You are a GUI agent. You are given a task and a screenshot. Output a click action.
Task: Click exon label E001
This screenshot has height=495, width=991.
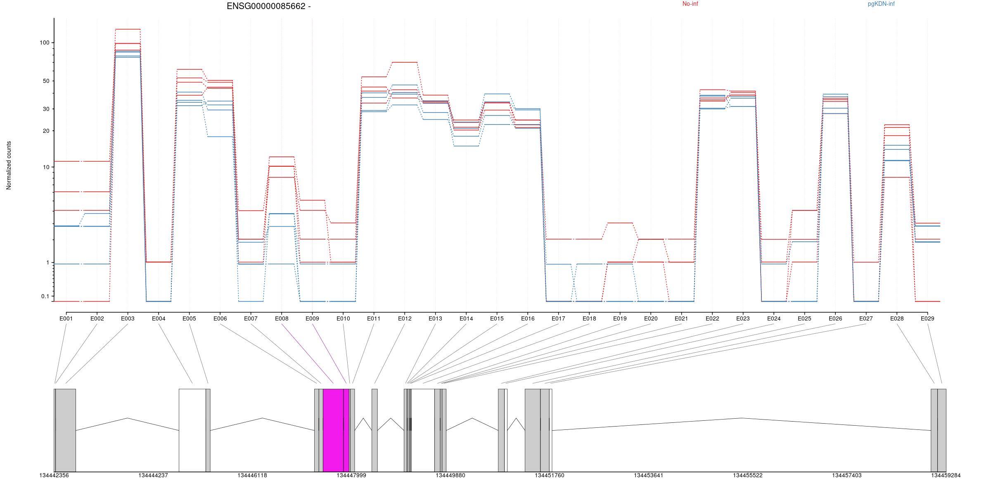coord(66,318)
